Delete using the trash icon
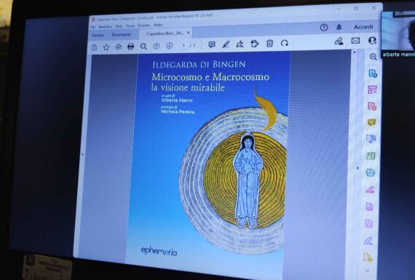Image resolution: width=415 pixels, height=280 pixels. click(269, 43)
